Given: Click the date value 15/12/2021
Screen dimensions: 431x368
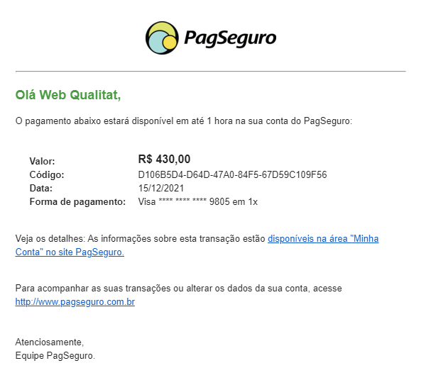Looking at the screenshot, I should point(161,188).
